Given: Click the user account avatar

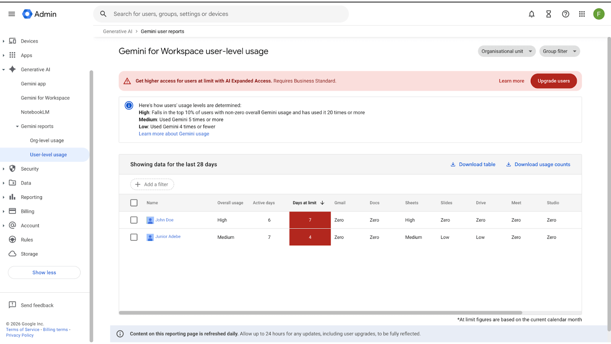Looking at the screenshot, I should (598, 14).
